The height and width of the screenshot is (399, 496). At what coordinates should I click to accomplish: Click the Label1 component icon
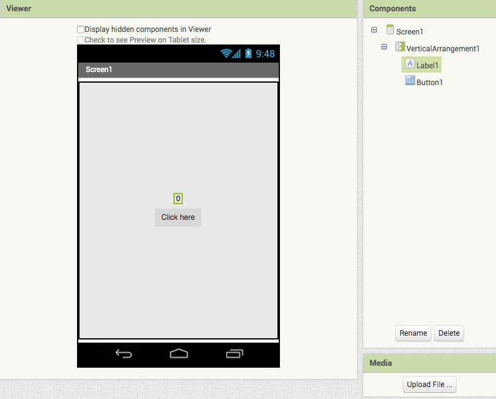click(410, 63)
